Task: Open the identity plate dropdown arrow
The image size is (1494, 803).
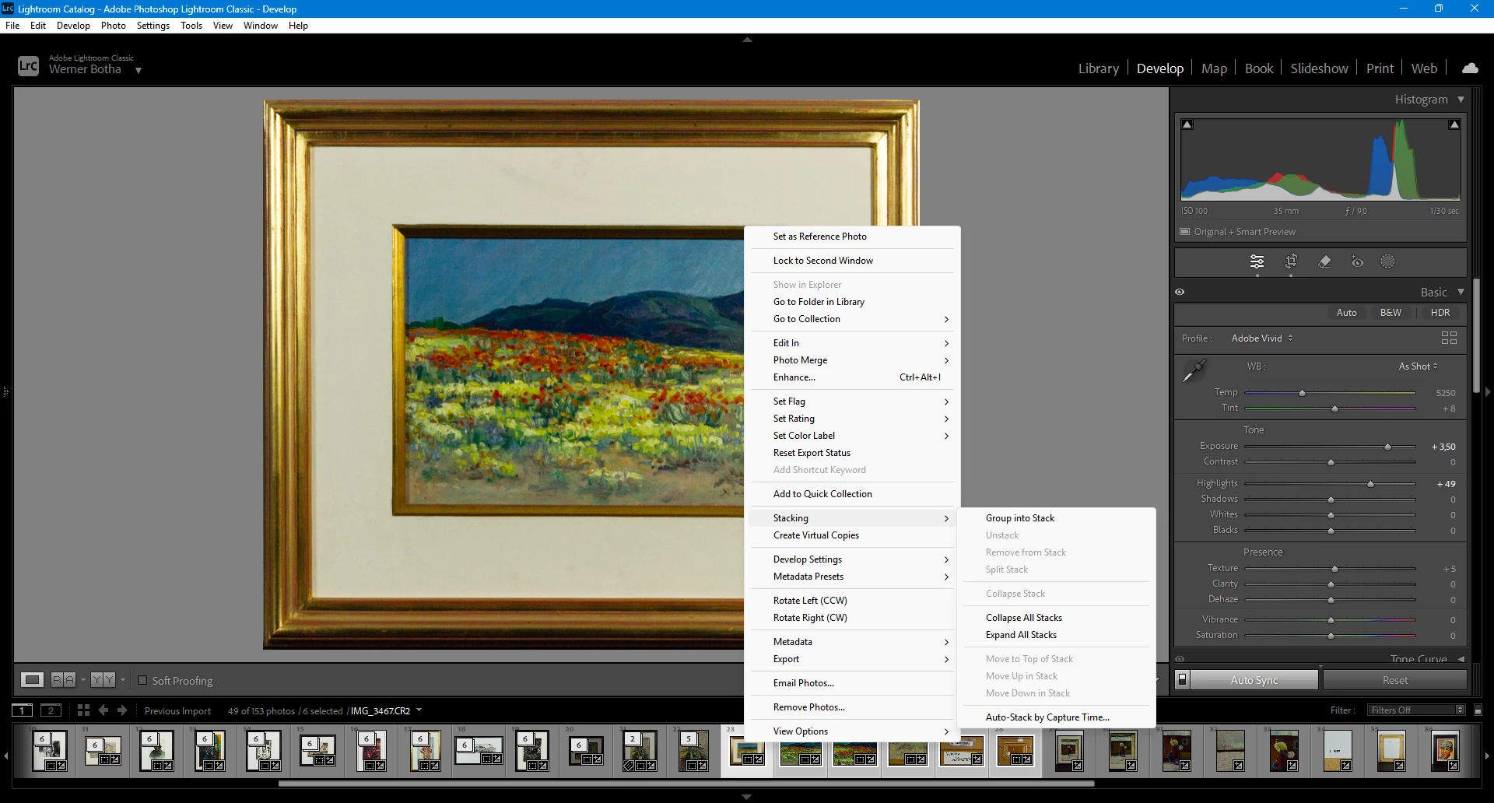Action: tap(139, 70)
